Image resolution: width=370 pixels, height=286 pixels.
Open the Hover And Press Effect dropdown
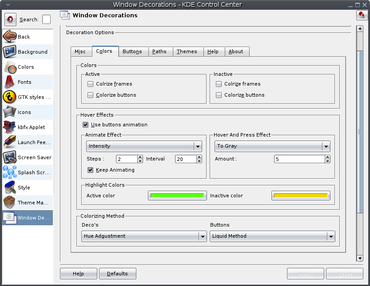(272, 146)
